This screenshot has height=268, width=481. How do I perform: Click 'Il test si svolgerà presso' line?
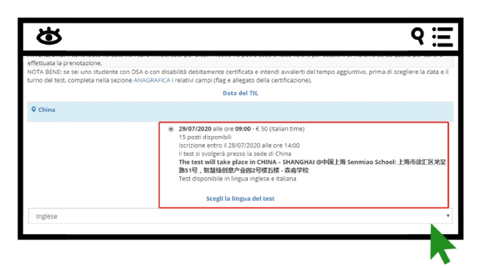[x=235, y=154]
